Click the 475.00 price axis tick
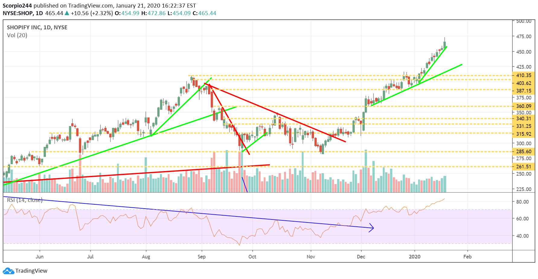The width and height of the screenshot is (538, 279). click(524, 36)
